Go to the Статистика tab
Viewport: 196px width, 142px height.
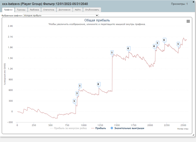coord(49,10)
